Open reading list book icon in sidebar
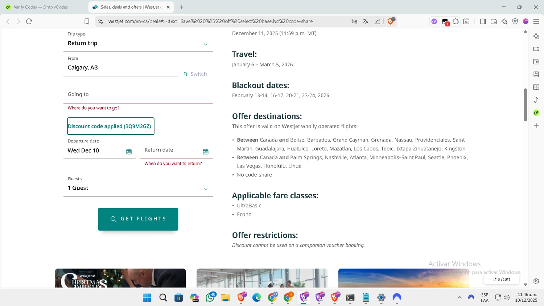 (x=536, y=87)
